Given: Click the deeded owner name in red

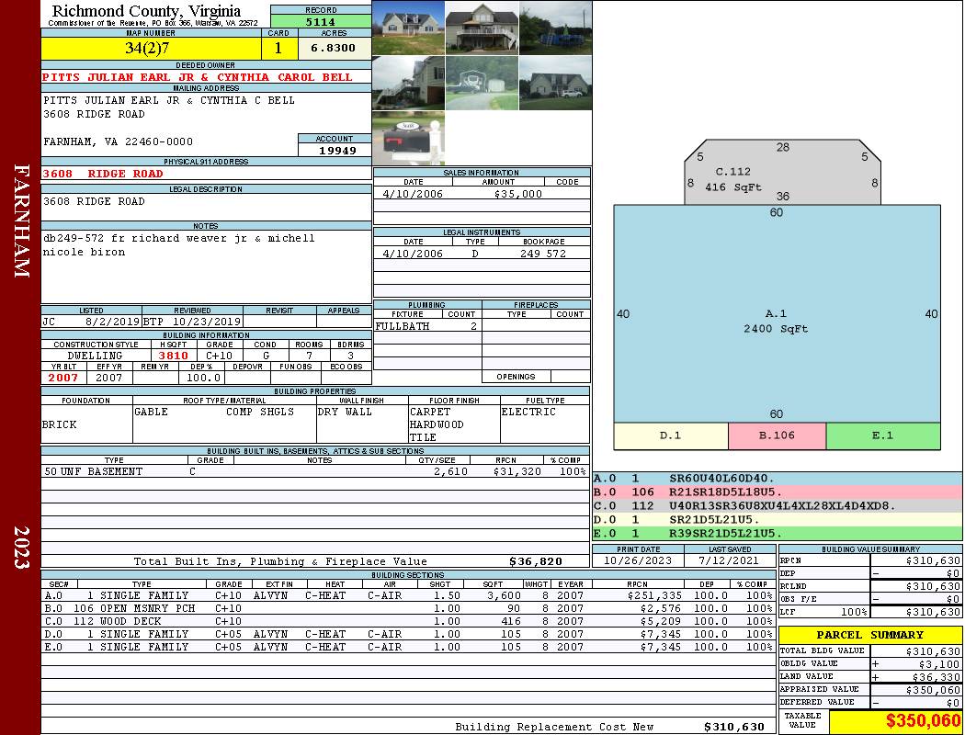Looking at the screenshot, I should tap(198, 77).
